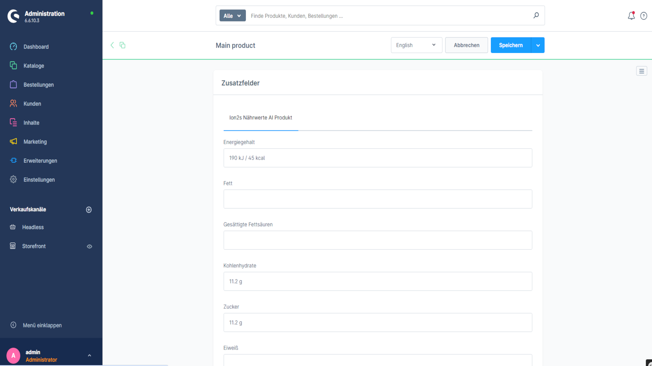Click the Energiegehalt input field
Screen dimensions: 652x366
(378, 158)
